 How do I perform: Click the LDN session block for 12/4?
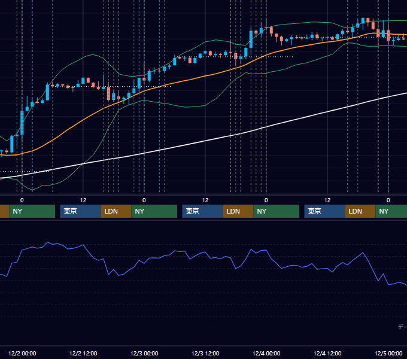[360, 211]
